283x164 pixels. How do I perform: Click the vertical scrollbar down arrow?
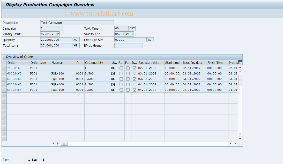[x=240, y=138]
